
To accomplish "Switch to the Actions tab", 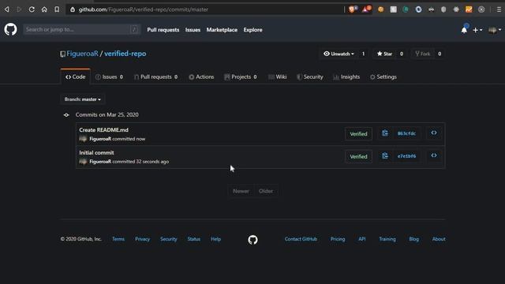I will pyautogui.click(x=201, y=77).
